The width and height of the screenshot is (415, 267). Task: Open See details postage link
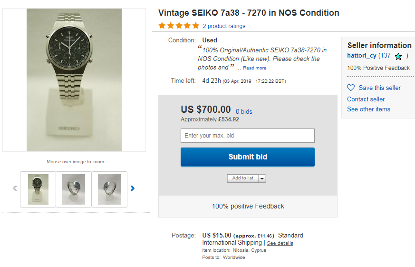(280, 243)
